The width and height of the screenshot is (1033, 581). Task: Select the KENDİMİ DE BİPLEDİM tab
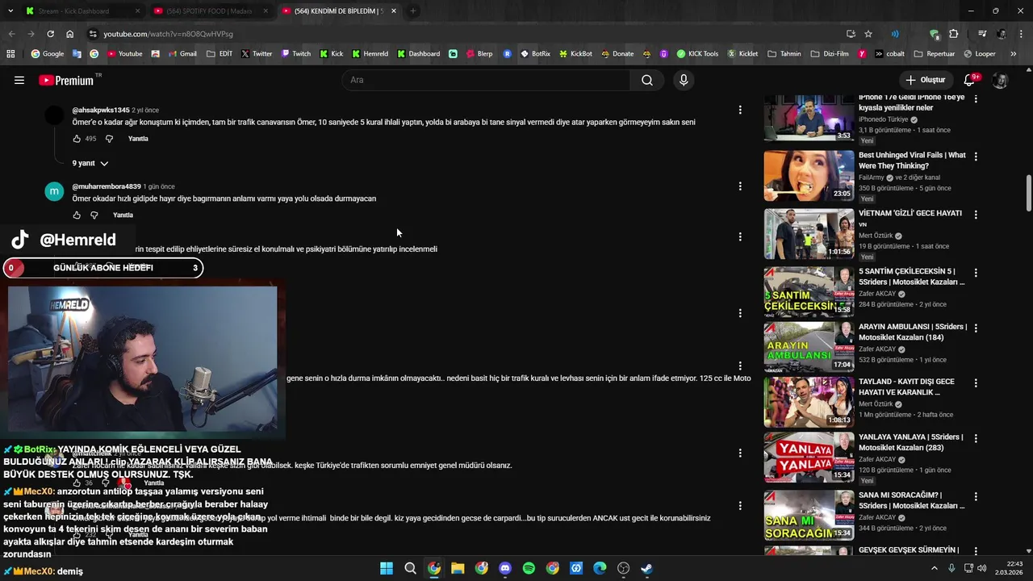(338, 11)
